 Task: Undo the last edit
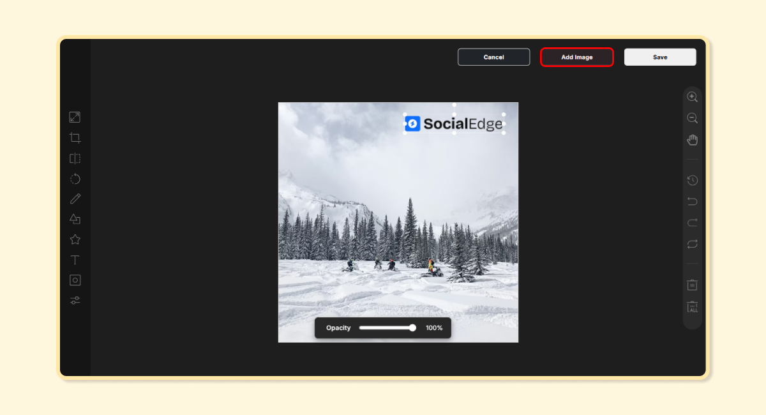692,200
